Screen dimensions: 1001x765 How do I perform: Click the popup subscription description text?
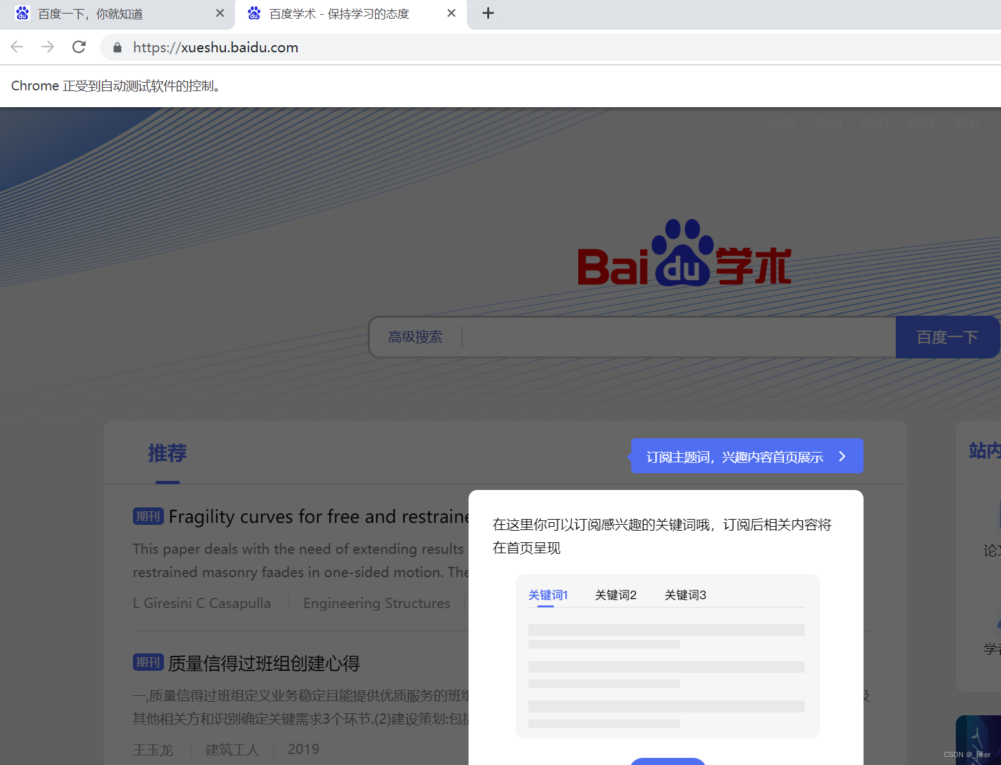(x=662, y=536)
